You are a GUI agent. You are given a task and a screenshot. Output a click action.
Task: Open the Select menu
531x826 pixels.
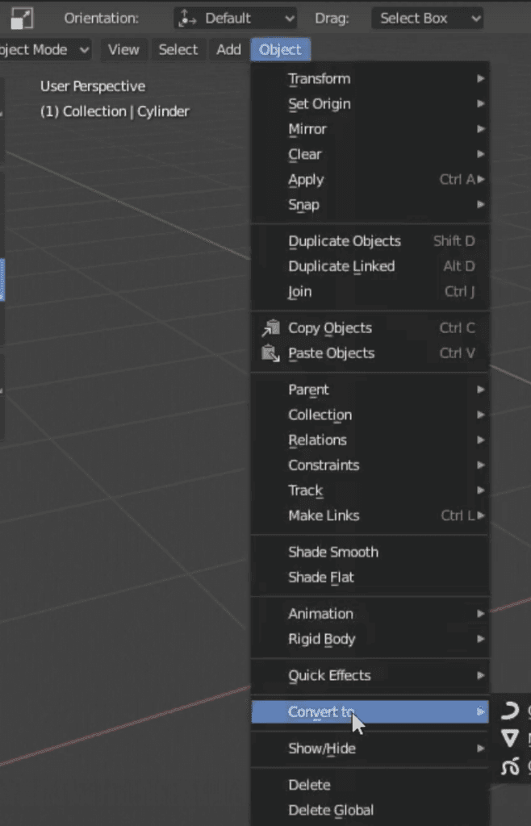[178, 50]
